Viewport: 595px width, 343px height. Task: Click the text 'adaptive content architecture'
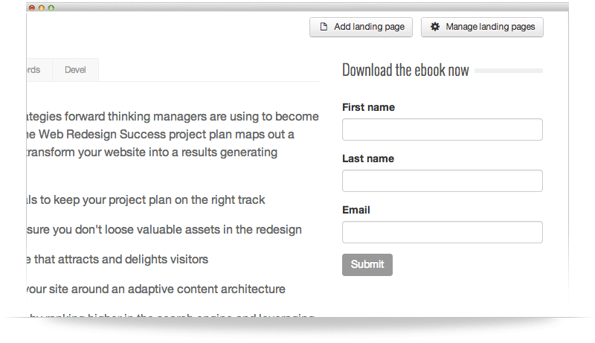(x=207, y=289)
